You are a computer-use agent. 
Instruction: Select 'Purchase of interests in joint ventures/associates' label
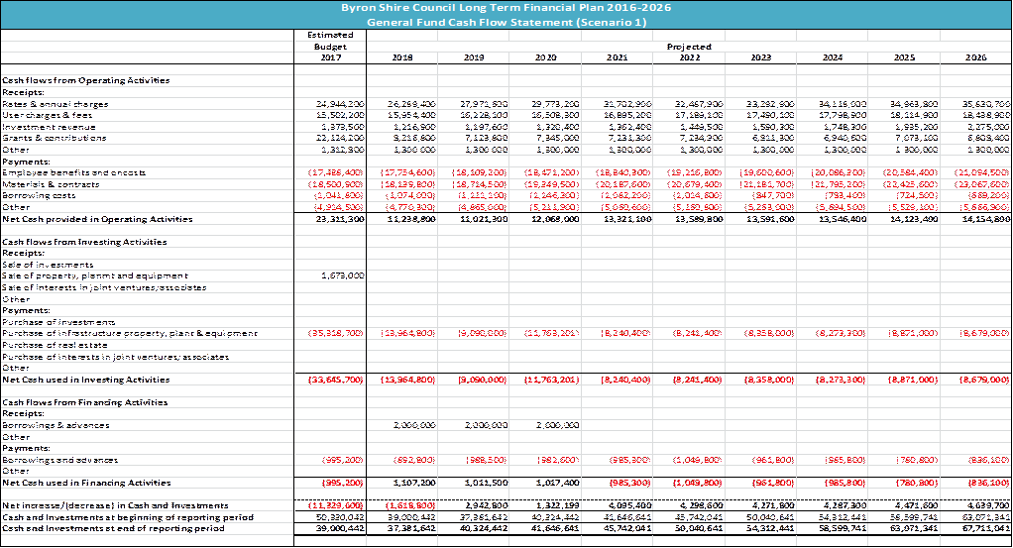point(115,357)
